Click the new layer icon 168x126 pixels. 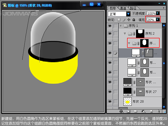coord(151,111)
